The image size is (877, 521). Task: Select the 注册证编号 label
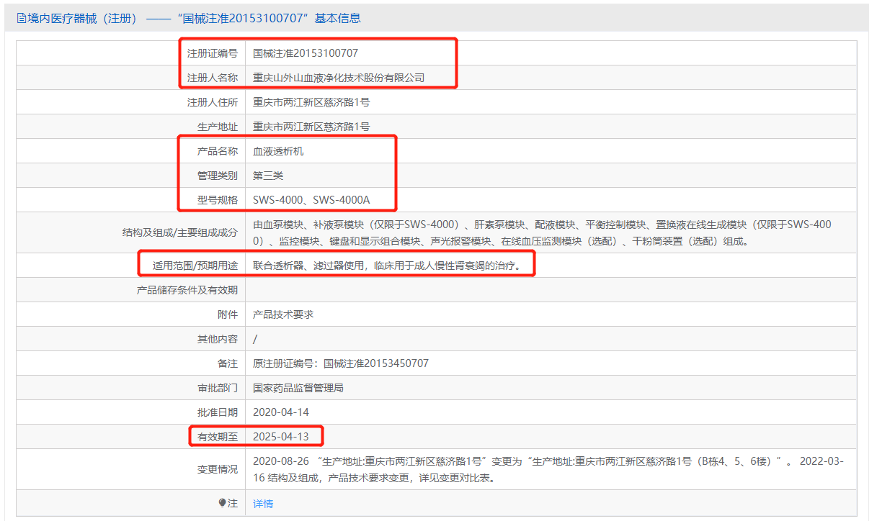pos(213,53)
